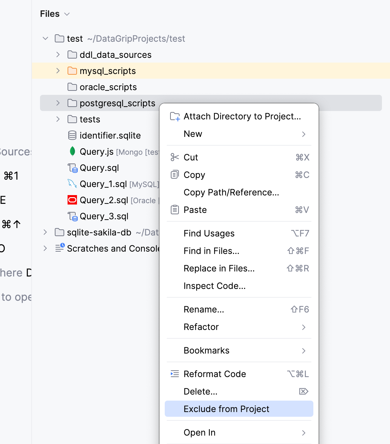Viewport: 390px width, 444px height.
Task: Expand the sqlite-sakila-db folder
Action: 45,232
